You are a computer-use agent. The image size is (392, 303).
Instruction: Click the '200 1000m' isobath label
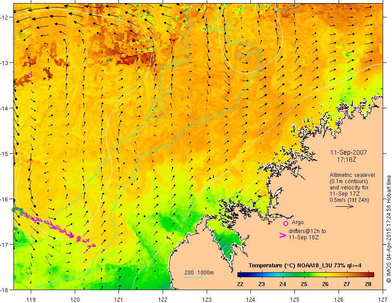pyautogui.click(x=199, y=273)
